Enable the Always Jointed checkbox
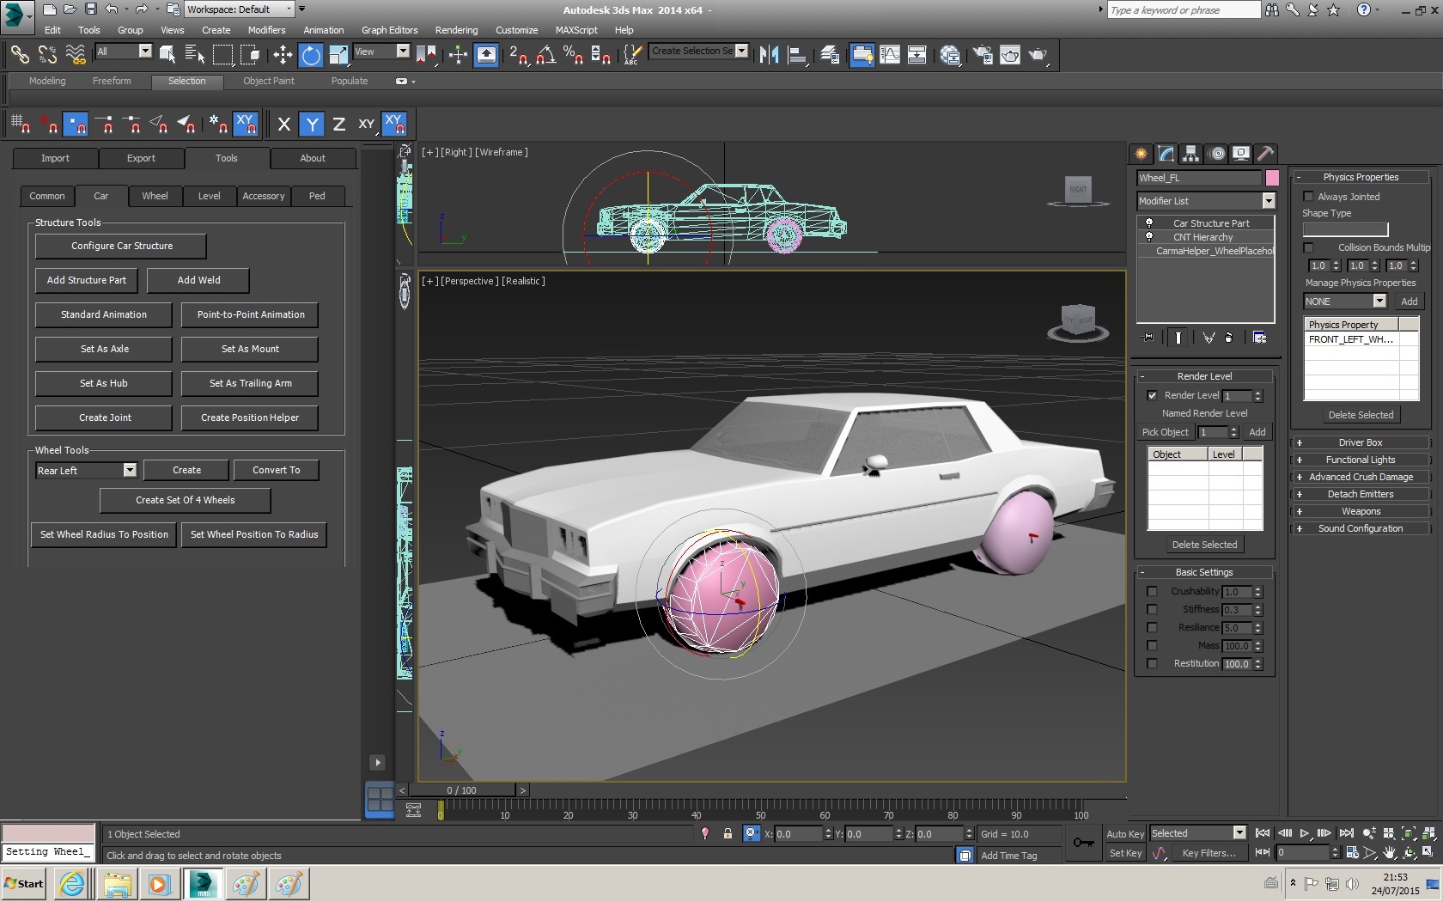The image size is (1443, 902). click(x=1308, y=197)
